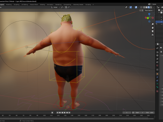
Task: Toggle use preview range clock icon
Action: tap(133, 113)
